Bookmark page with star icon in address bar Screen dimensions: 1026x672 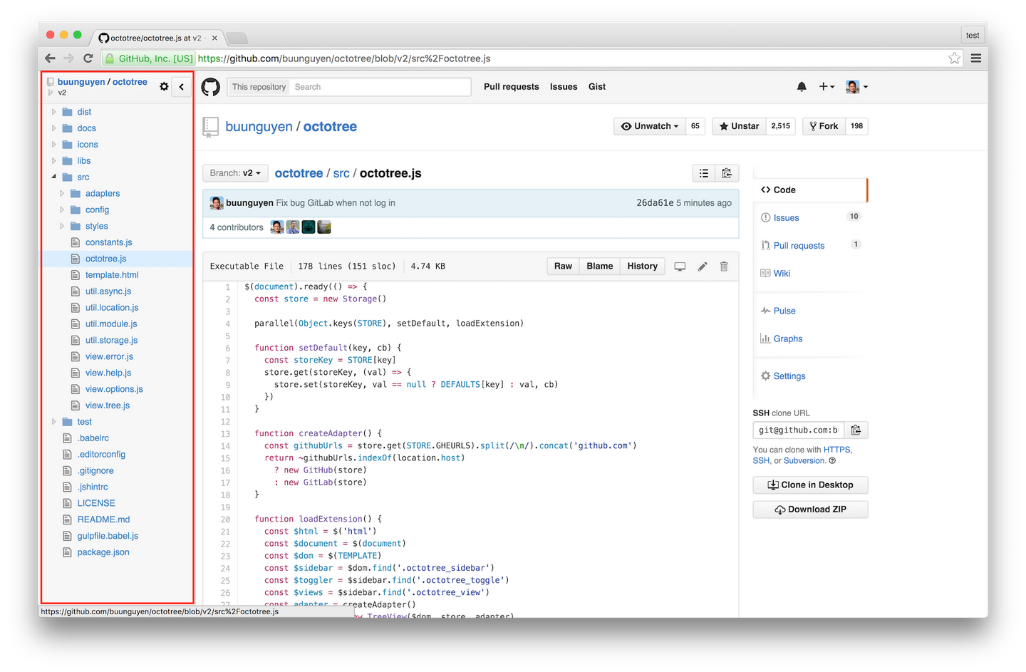[955, 58]
